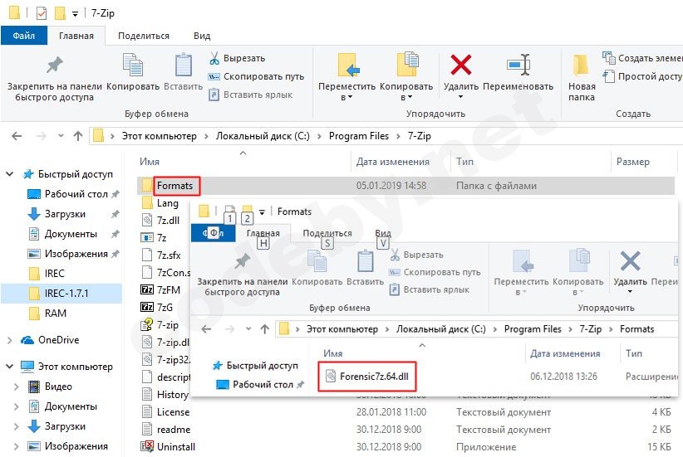Screen dimensions: 683x457
Task: Select the License text file
Action: click(165, 411)
